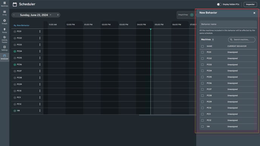The height and width of the screenshot is (146, 260).
Task: Select the Scheduler sidebar item
Action: pyautogui.click(x=5, y=57)
